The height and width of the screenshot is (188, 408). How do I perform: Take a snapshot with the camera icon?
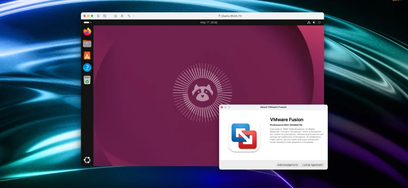[116, 16]
